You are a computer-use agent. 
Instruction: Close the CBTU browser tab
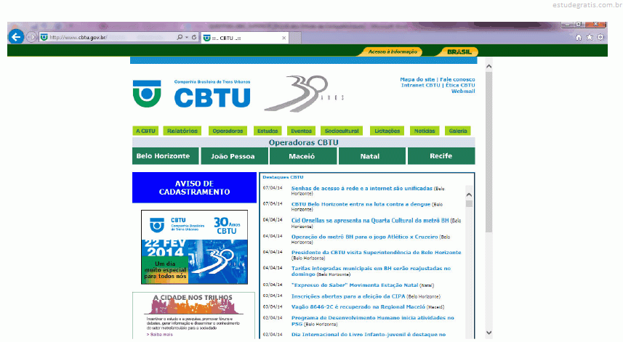[284, 38]
